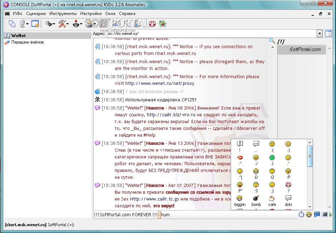The width and height of the screenshot is (336, 233).
Task: Click the clock history icon by input box
Action: coord(301,214)
